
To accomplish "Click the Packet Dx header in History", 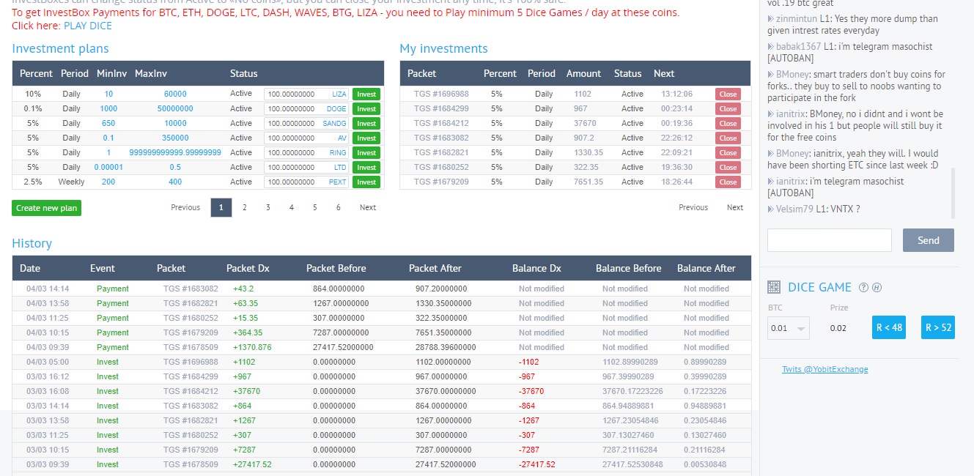I will click(248, 268).
